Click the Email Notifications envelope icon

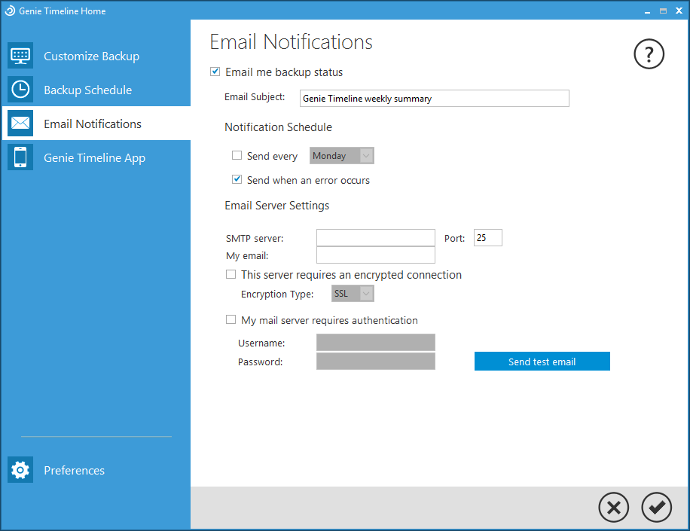tap(20, 124)
